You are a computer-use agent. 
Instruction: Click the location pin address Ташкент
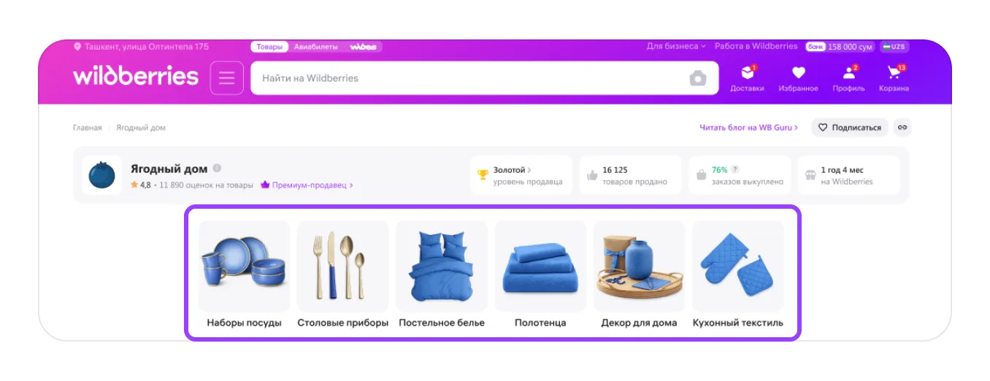tap(141, 47)
